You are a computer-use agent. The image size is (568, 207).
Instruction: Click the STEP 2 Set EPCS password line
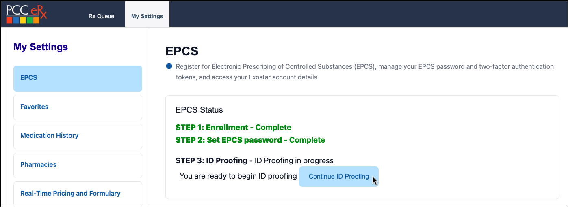tap(250, 140)
